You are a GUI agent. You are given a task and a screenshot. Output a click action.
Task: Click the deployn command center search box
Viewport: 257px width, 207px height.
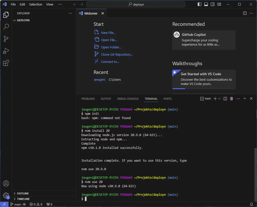tap(136, 4)
